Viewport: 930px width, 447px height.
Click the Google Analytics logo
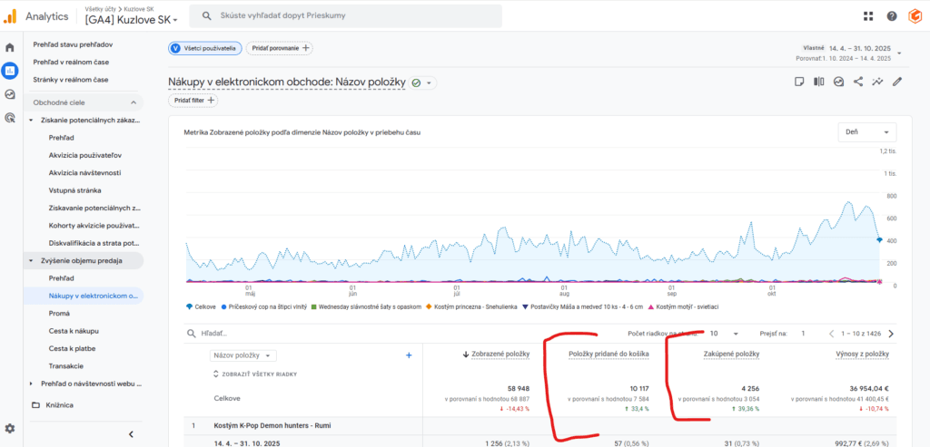pyautogui.click(x=10, y=16)
